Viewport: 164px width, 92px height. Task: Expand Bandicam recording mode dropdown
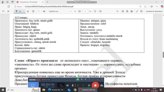click(x=38, y=85)
